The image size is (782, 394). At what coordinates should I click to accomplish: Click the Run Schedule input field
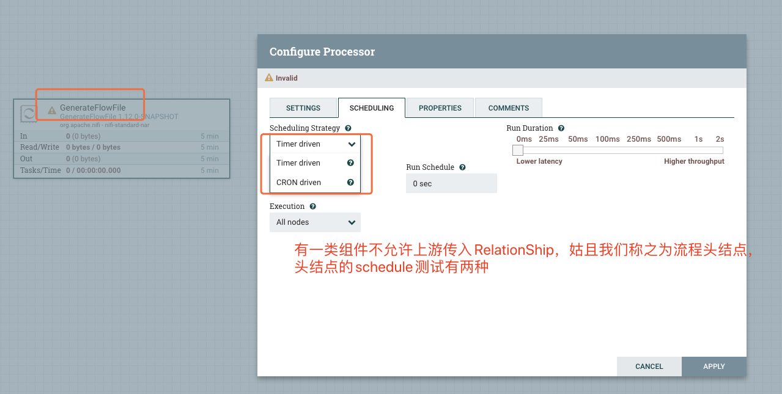pos(451,183)
